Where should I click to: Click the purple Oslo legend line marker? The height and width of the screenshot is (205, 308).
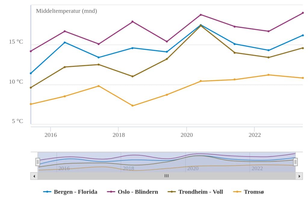tap(111, 192)
